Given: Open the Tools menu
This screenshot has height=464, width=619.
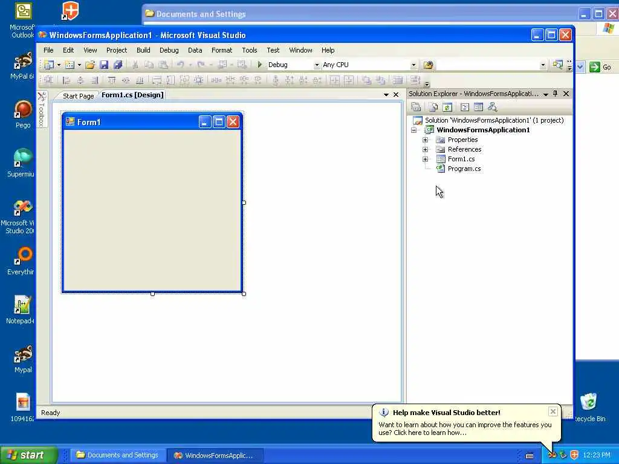Looking at the screenshot, I should (x=250, y=50).
